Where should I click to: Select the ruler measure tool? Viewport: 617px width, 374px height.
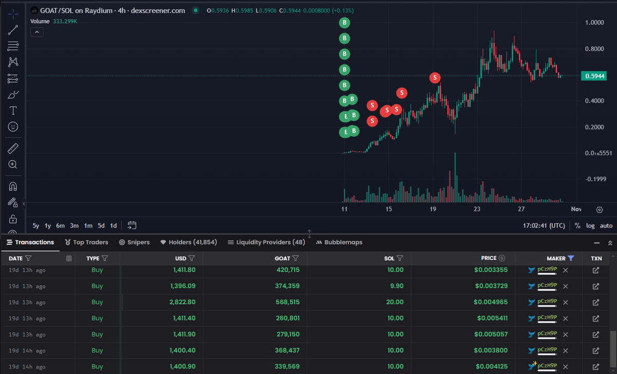tap(13, 149)
